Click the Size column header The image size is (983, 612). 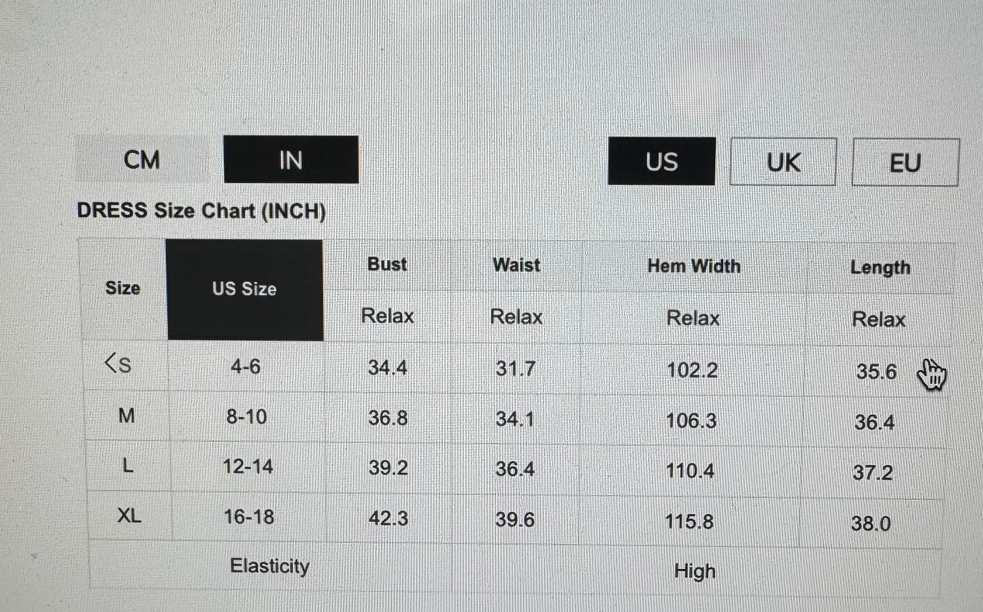(122, 288)
